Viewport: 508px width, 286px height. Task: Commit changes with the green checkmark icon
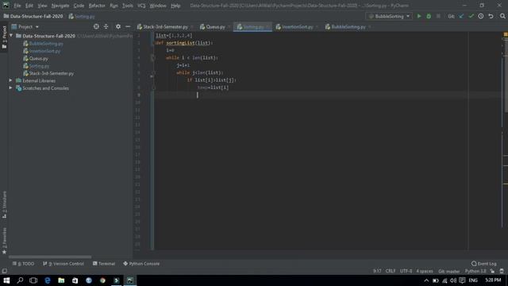(x=471, y=16)
